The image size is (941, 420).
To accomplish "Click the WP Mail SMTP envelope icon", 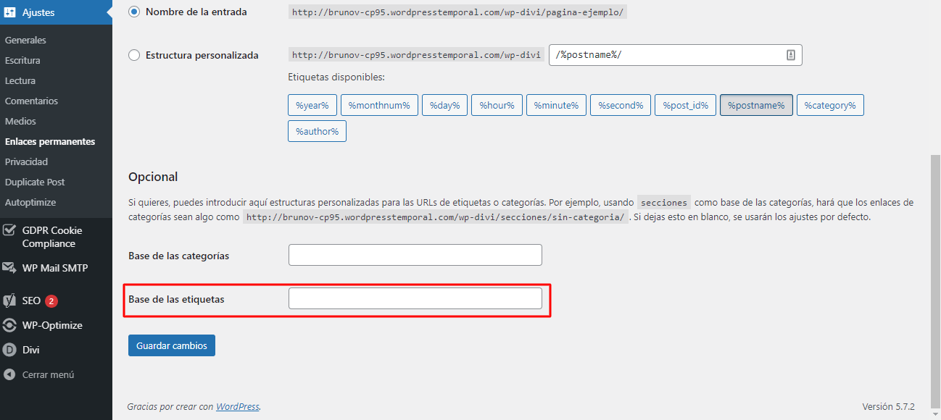I will [10, 268].
